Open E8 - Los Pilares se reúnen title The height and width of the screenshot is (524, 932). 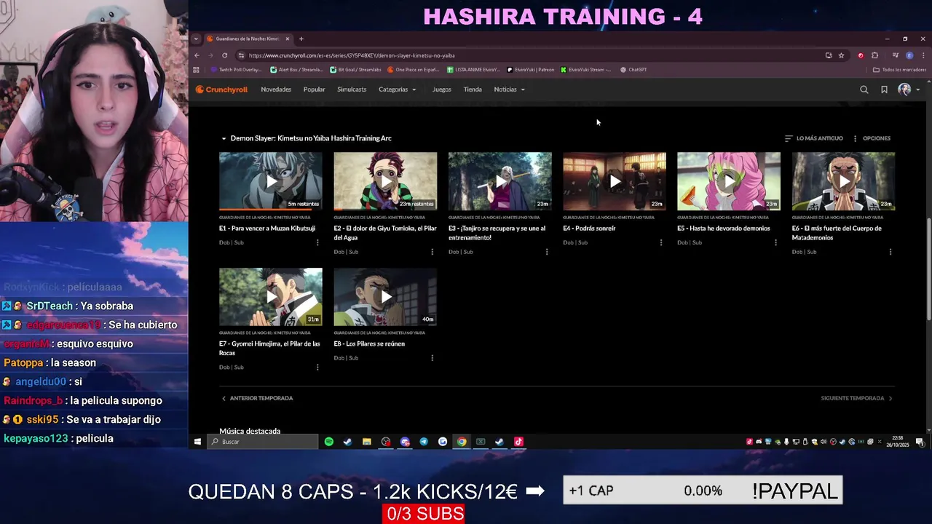[x=369, y=344]
